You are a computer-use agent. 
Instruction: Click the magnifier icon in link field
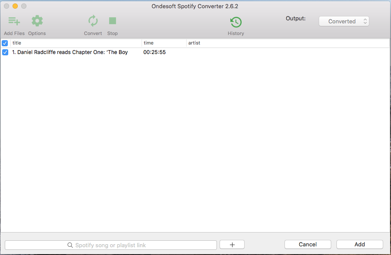click(70, 245)
